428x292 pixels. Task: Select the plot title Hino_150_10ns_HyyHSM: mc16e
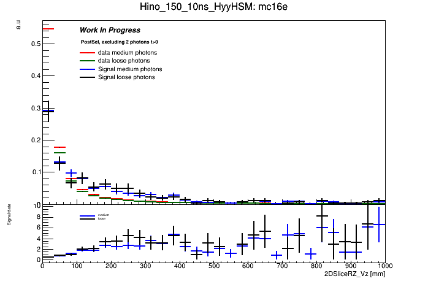pyautogui.click(x=213, y=8)
